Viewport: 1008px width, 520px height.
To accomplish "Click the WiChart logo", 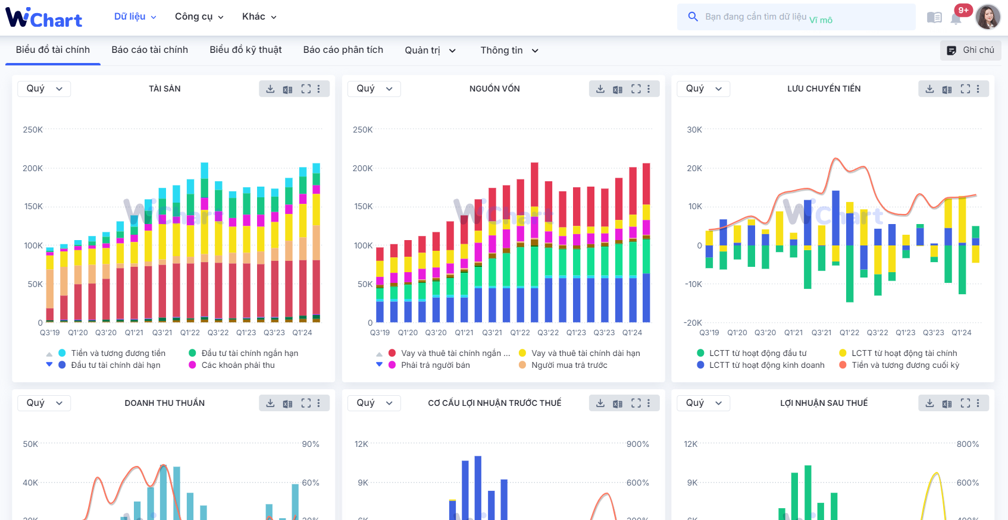I will [43, 17].
